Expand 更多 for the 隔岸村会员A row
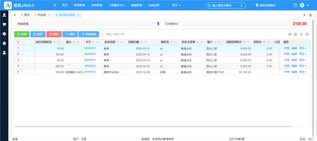This screenshot has height=141, width=317. (303, 72)
